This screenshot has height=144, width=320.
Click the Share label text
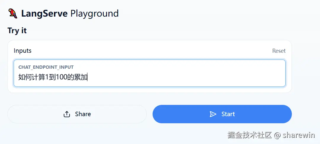click(x=83, y=114)
